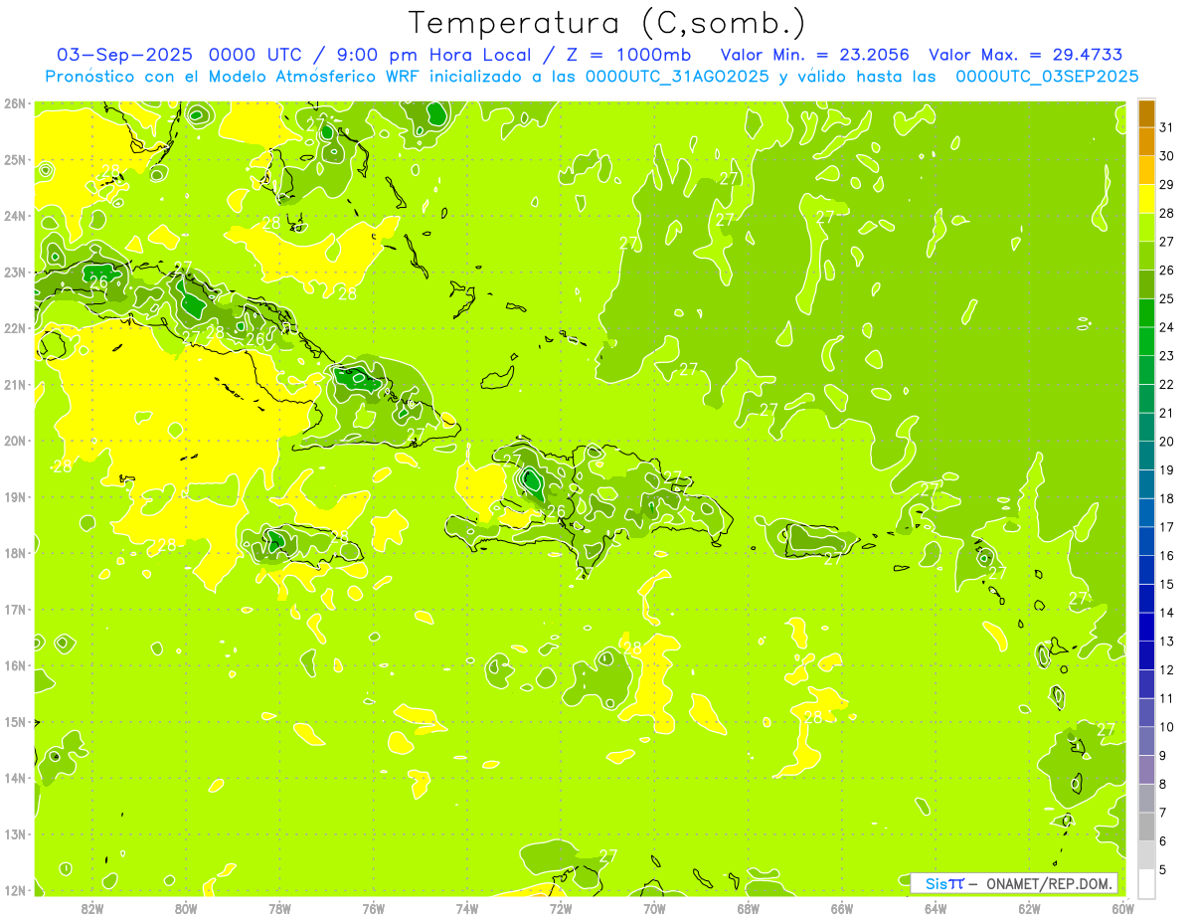
Task: Click longitude axis label '70W'
Action: coord(654,908)
